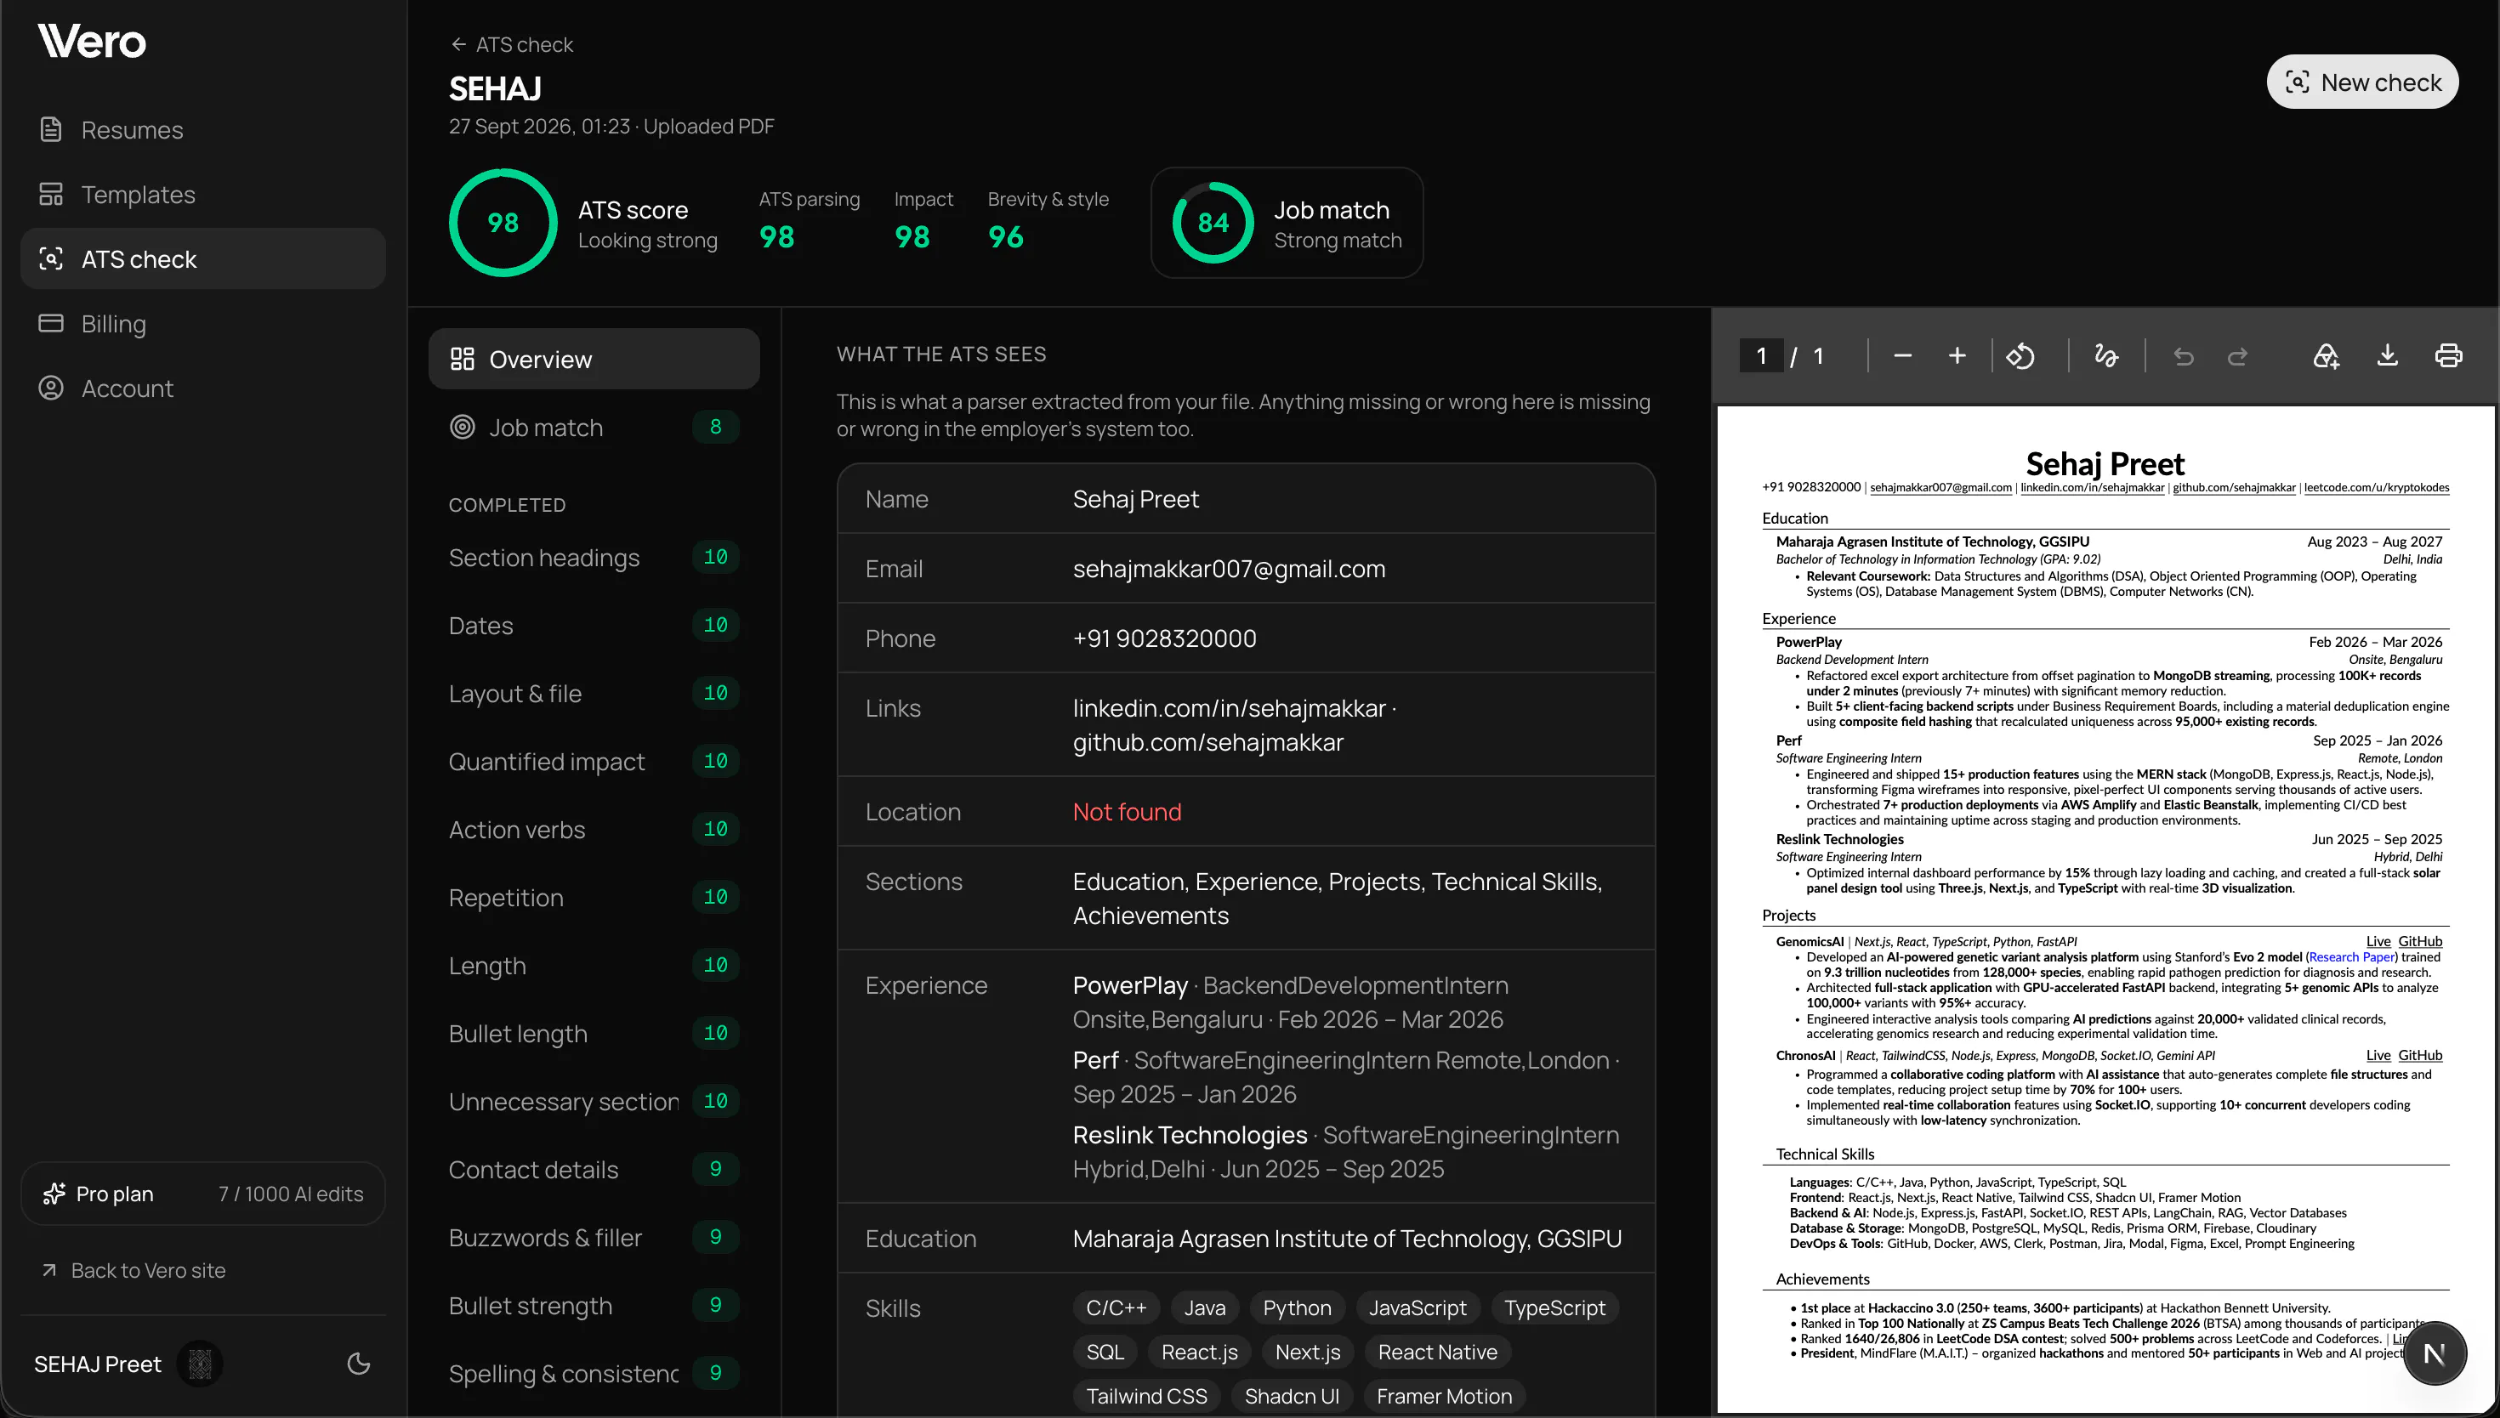Open the Pro plan AI edits box
This screenshot has width=2500, height=1418.
tap(202, 1194)
